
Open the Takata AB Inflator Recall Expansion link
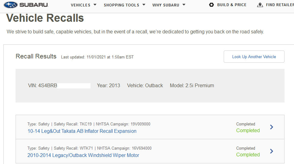[82, 131]
